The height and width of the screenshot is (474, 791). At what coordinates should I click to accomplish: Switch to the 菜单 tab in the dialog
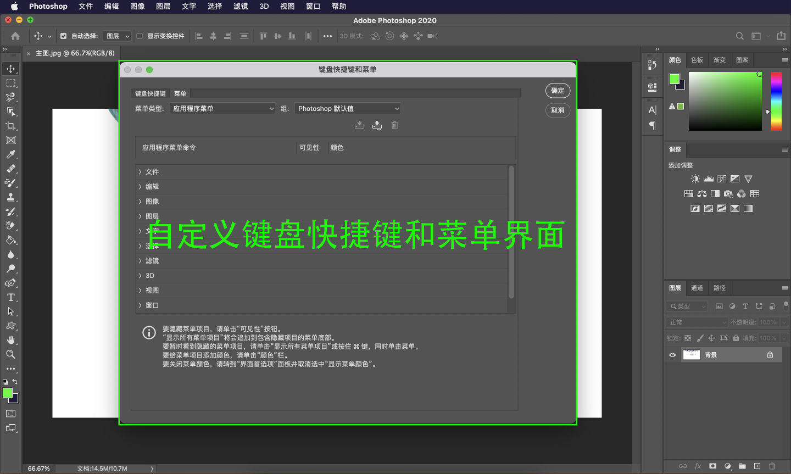(180, 93)
